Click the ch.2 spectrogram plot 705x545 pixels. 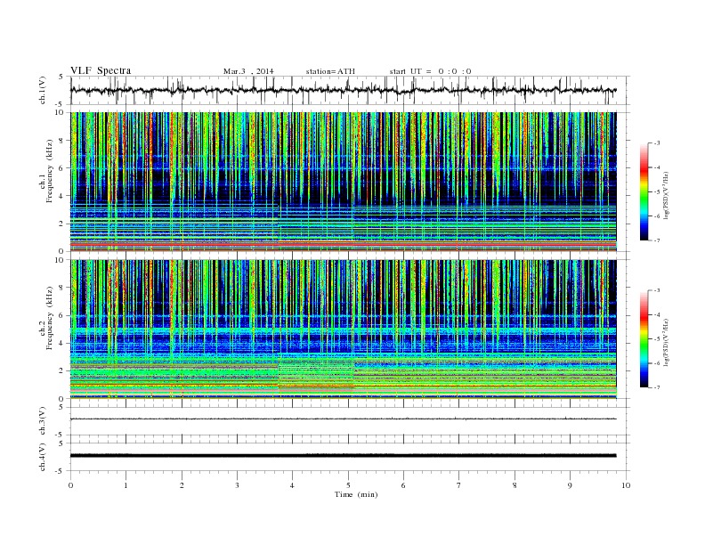coord(343,329)
